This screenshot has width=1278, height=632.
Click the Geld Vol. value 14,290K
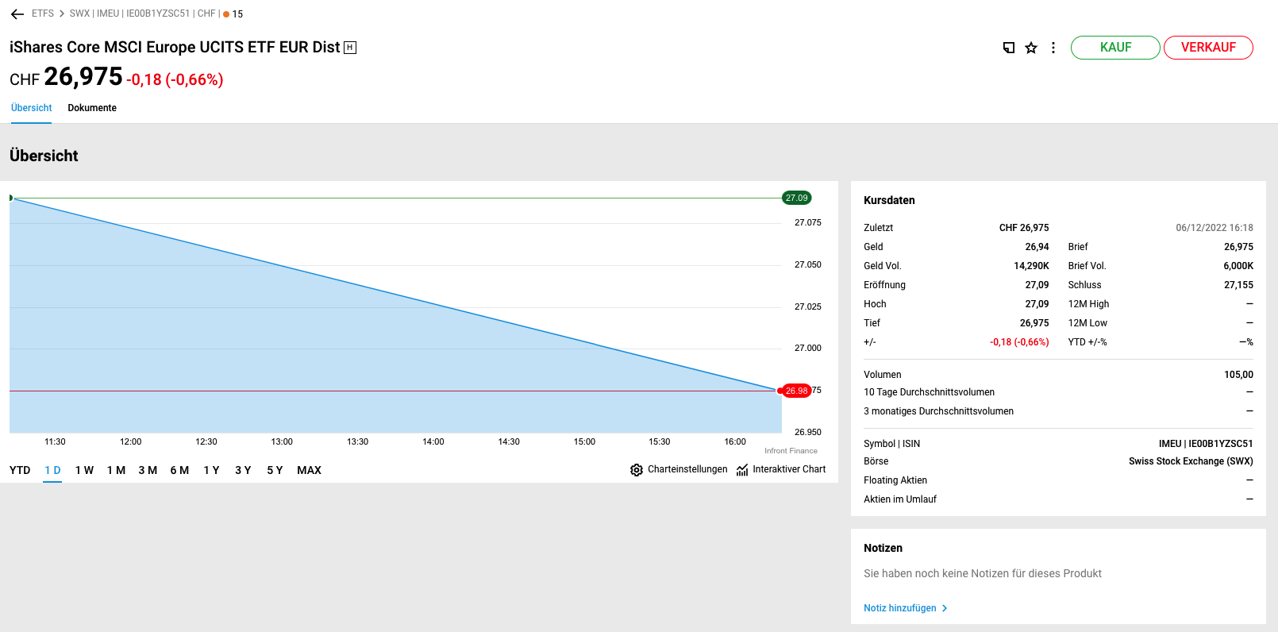pos(1031,266)
